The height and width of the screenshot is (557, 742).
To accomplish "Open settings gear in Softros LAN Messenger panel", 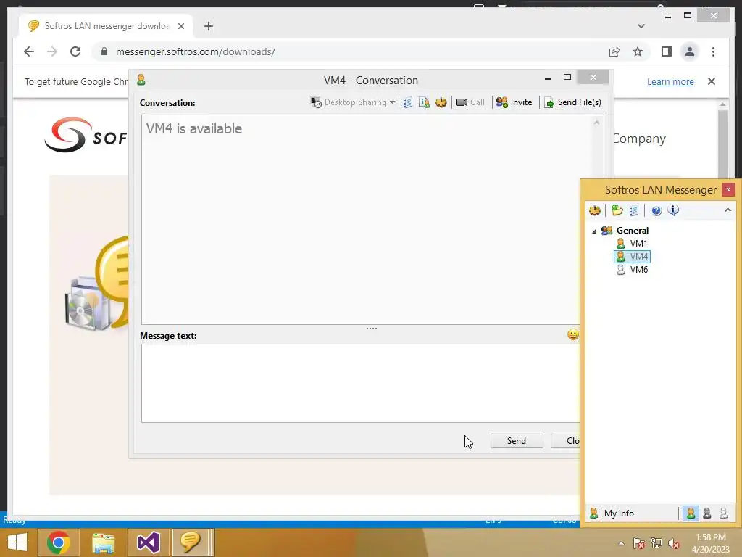I will [595, 210].
